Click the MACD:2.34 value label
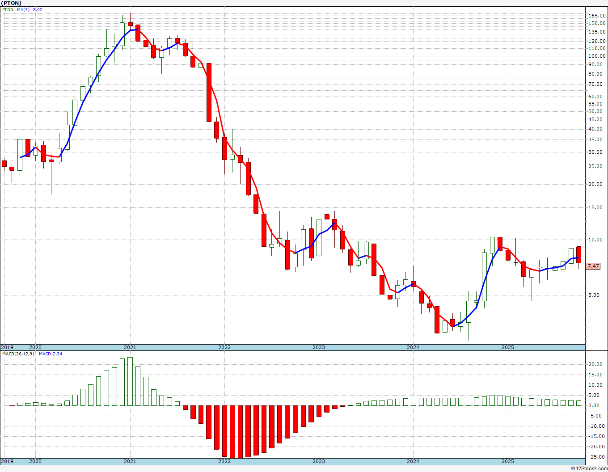 pos(50,354)
